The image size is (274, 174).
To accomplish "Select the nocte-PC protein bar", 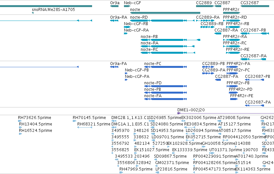I will pyautogui.click(x=165, y=67).
